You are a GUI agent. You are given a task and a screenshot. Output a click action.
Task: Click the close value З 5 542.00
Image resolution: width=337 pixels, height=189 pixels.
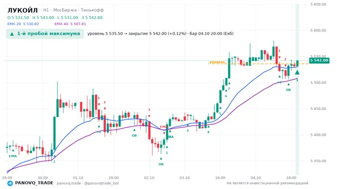pos(92,17)
